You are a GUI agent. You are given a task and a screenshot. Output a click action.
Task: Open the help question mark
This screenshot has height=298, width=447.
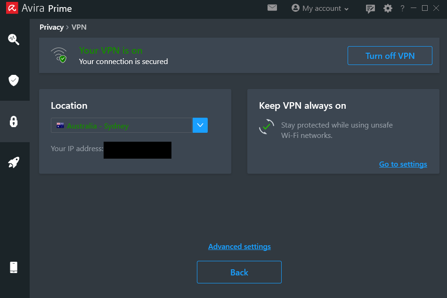(x=402, y=8)
